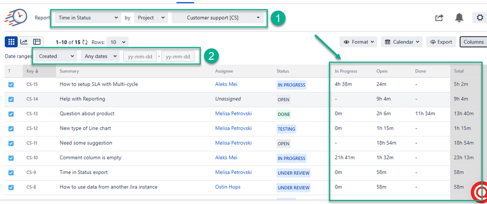Open the Created date range dropdown

[x=56, y=56]
